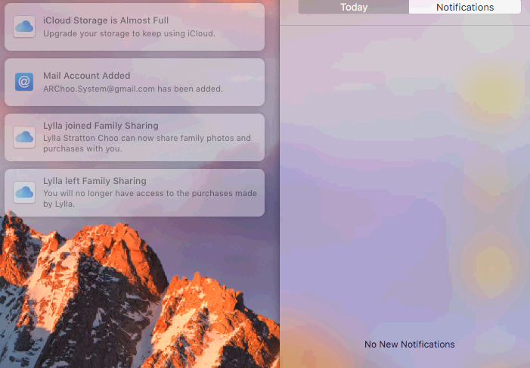Select the Notifications tab
The height and width of the screenshot is (368, 530).
coord(465,7)
